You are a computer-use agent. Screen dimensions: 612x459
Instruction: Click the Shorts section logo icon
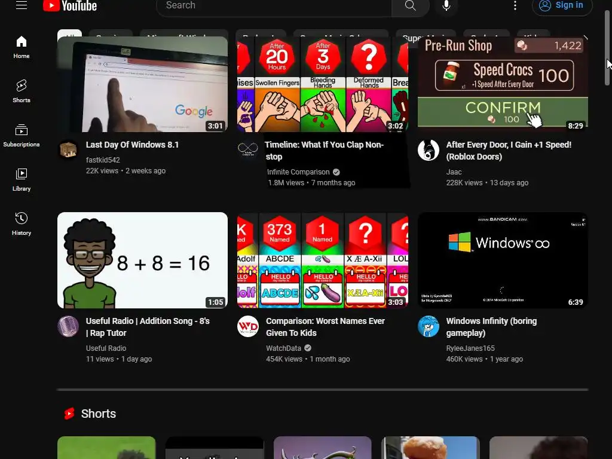coord(69,414)
